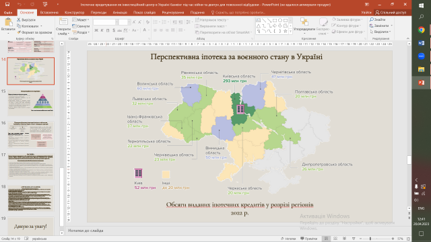Open Chrome from the Windows taskbar

pos(421,30)
